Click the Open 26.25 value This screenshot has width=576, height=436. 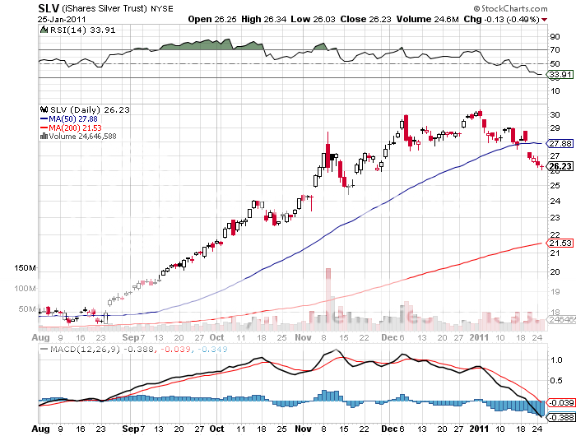[x=212, y=19]
